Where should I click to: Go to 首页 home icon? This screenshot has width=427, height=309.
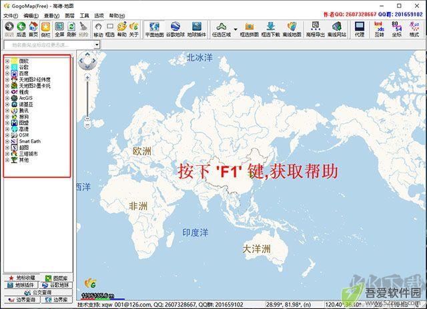point(33,29)
